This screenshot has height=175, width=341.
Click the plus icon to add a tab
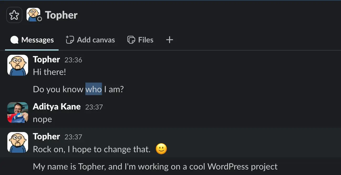coord(170,40)
